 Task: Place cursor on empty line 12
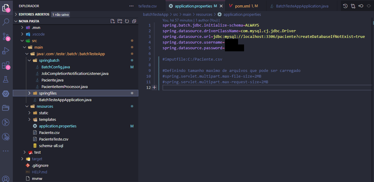click(267, 87)
